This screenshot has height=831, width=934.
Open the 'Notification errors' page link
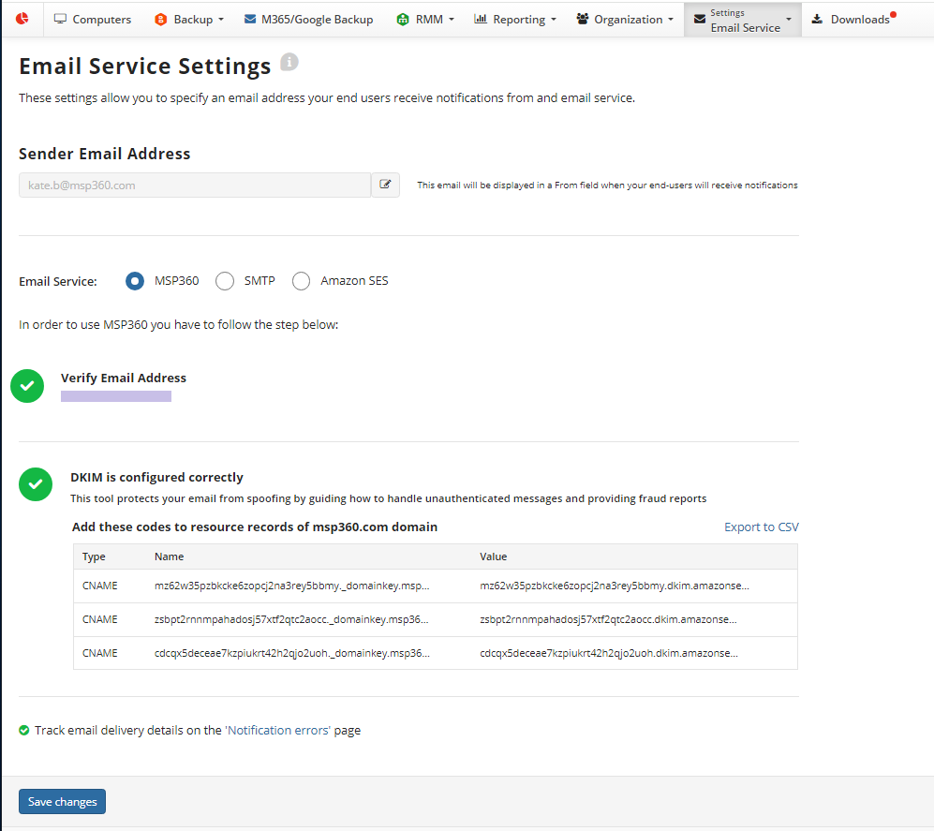click(277, 731)
